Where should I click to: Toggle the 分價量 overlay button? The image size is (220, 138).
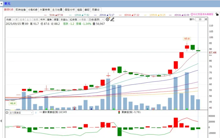coord(82,20)
